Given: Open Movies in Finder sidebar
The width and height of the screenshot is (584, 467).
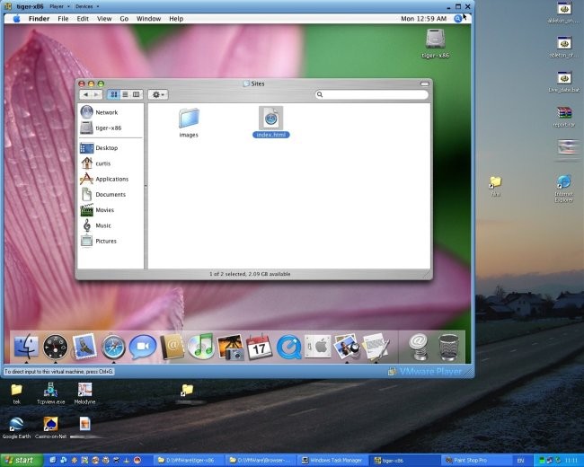Looking at the screenshot, I should pyautogui.click(x=97, y=210).
